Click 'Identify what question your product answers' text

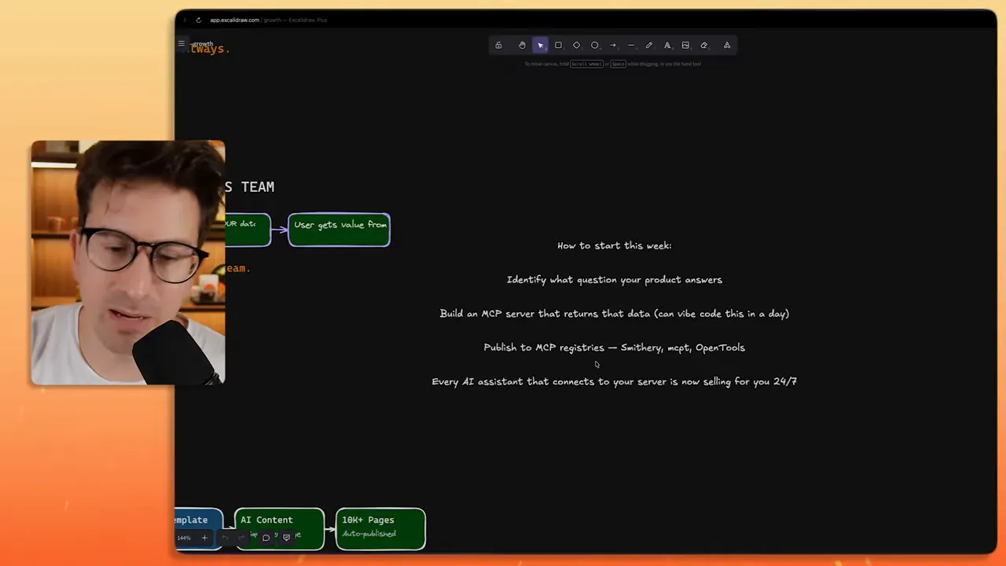click(x=615, y=279)
